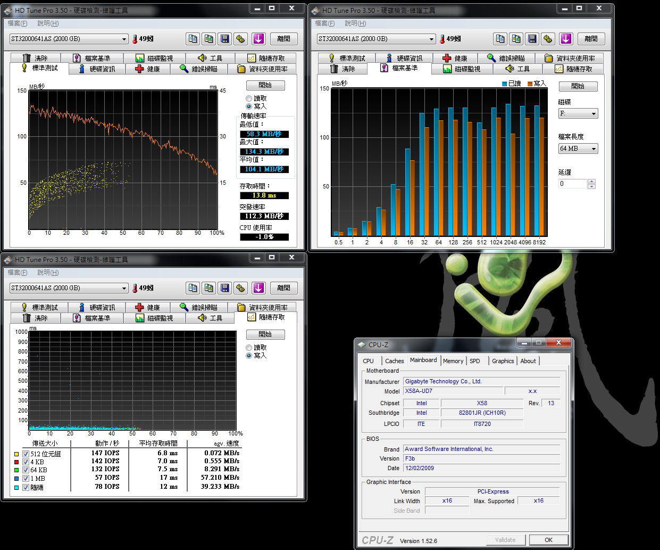The height and width of the screenshot is (550, 660).
Task: Open the 健康 (Health) tab in the top-left HD Tune window
Action: [148, 69]
